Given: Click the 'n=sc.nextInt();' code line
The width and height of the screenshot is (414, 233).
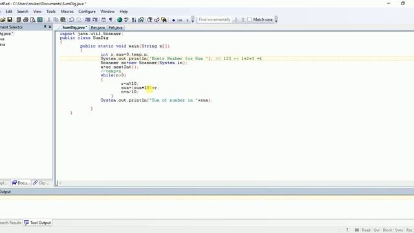Looking at the screenshot, I should point(119,67).
